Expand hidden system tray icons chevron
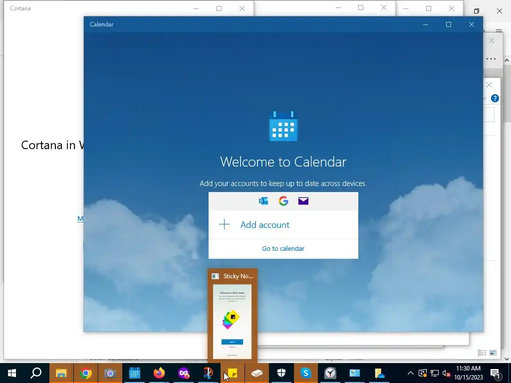 410,373
